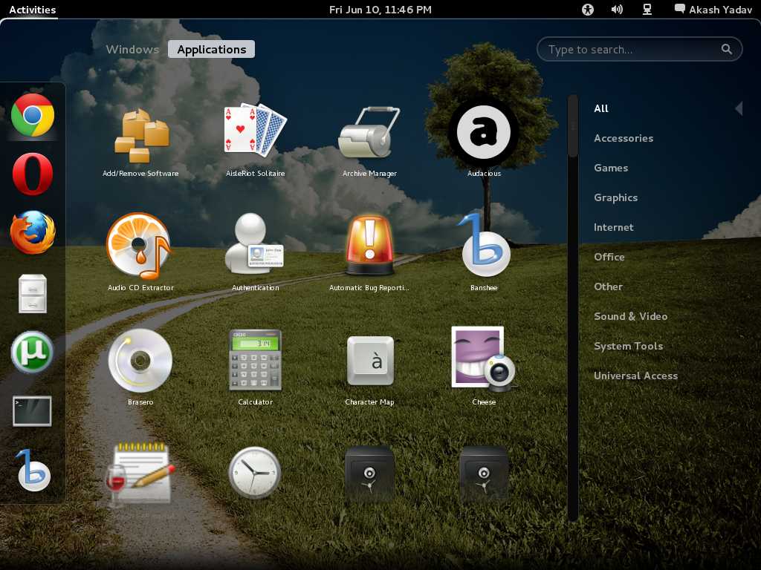Launch Firefox from the dash
Image resolution: width=761 pixels, height=570 pixels.
coord(33,232)
